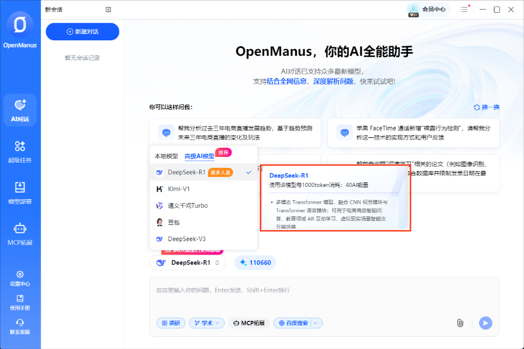The width and height of the screenshot is (524, 349).
Task: Open 联系客服 customer service icon
Action: pyautogui.click(x=20, y=327)
